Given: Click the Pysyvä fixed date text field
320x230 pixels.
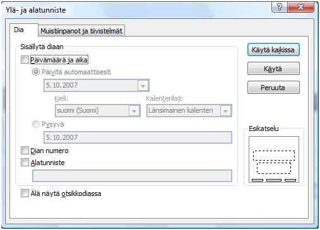Looking at the screenshot, I should pyautogui.click(x=138, y=137).
